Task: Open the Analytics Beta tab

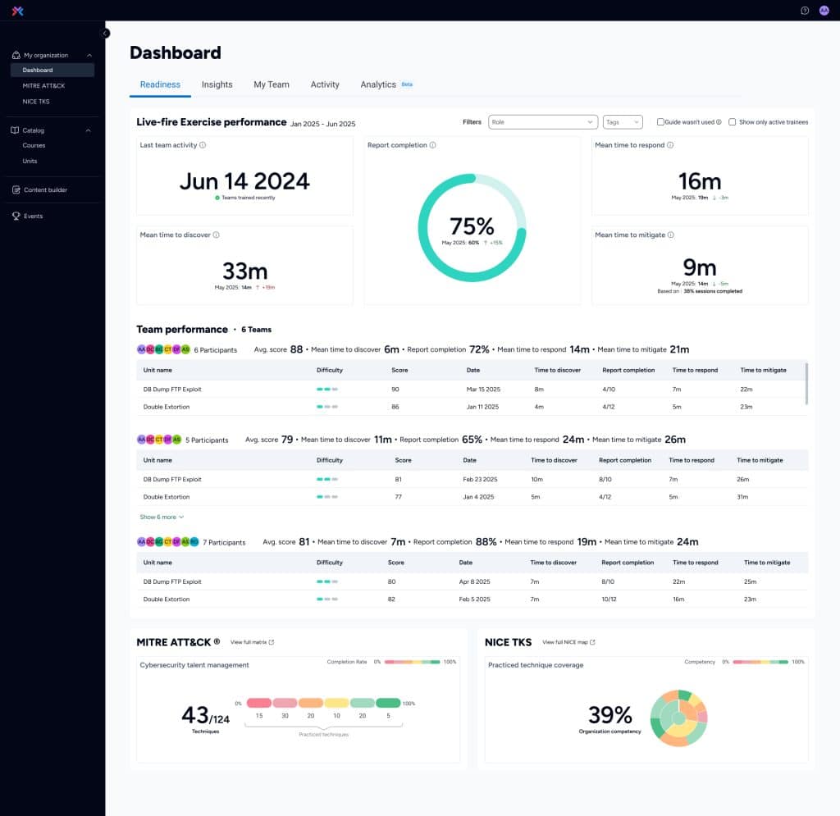Action: pos(378,84)
